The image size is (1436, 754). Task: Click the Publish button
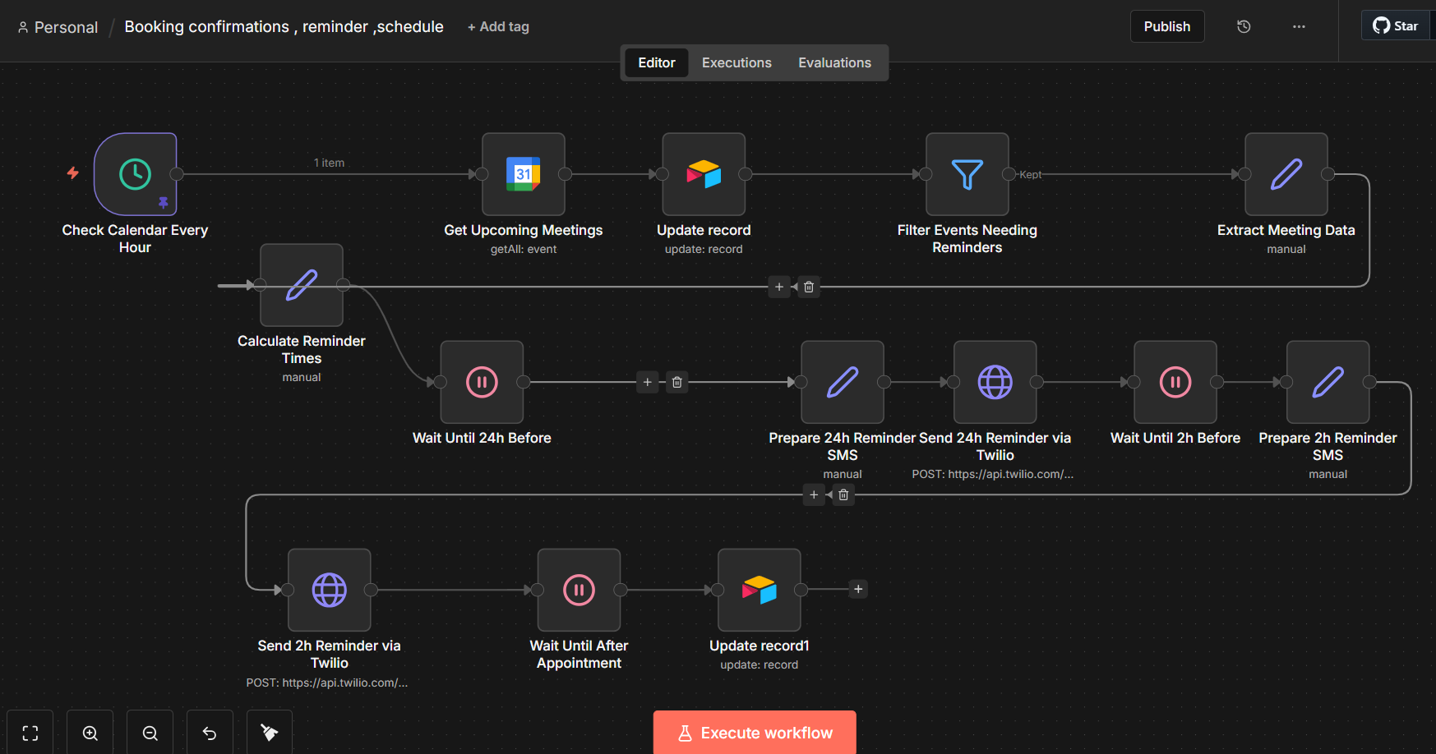click(x=1166, y=26)
